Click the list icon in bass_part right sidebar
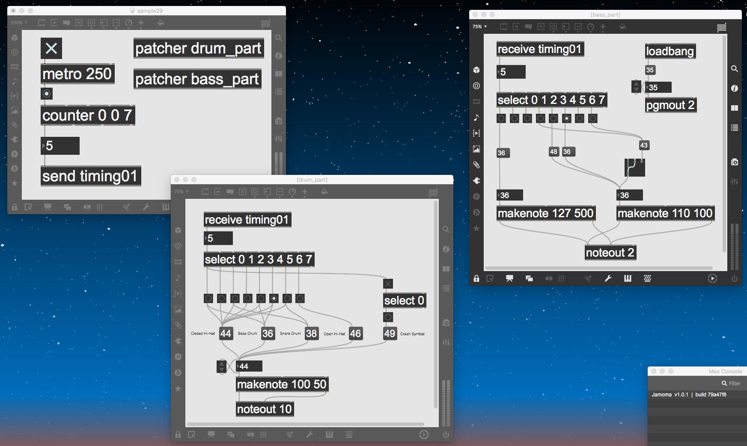The width and height of the screenshot is (747, 446). click(735, 128)
